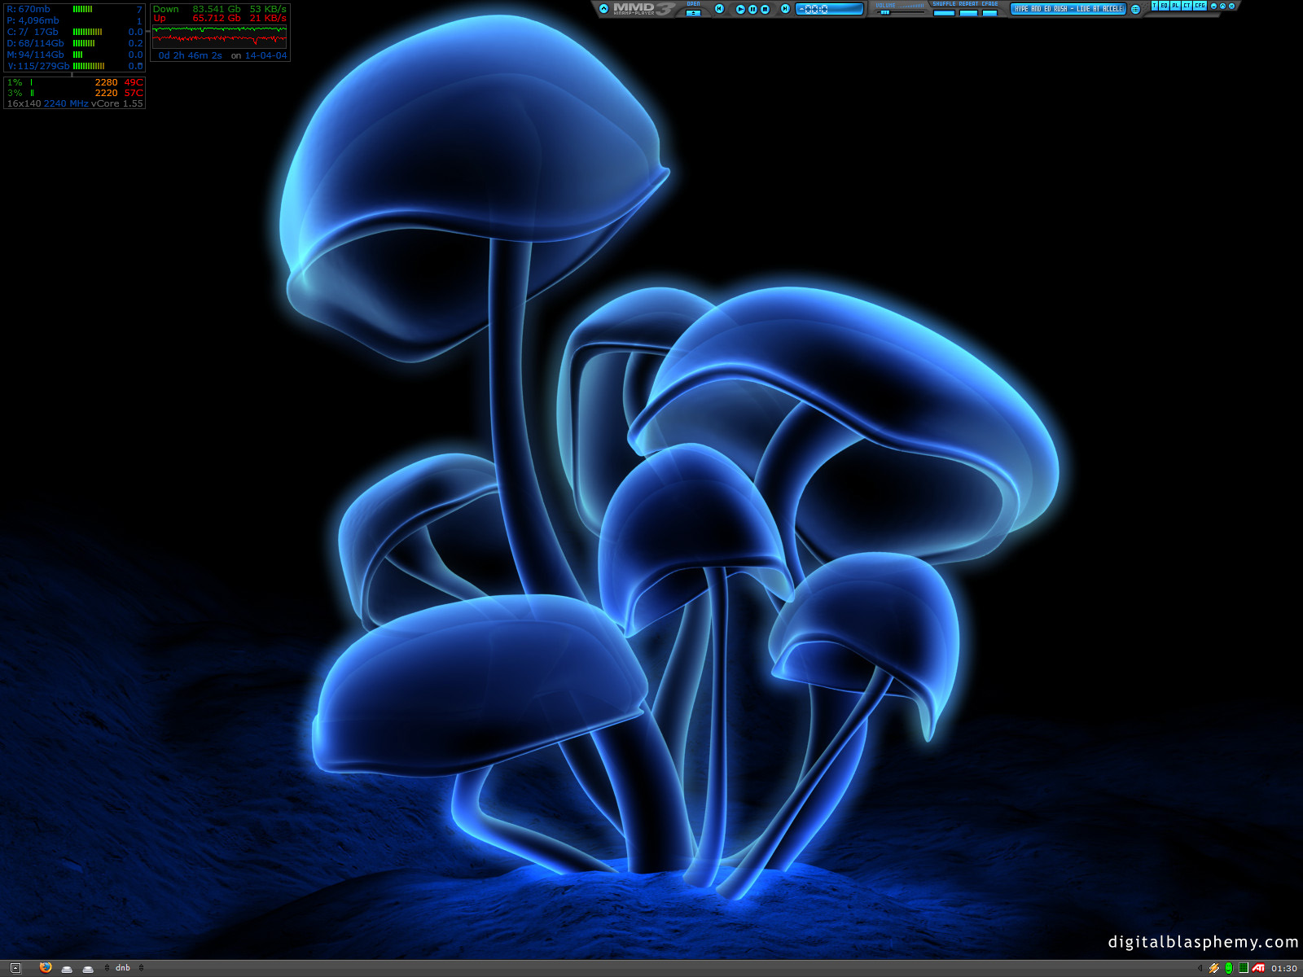Open the CFG configuration panel
Screen dimensions: 1303x977
(x=1200, y=6)
